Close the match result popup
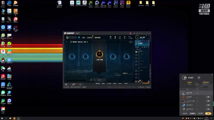Screen dimensions: 214x120 [x=212, y=75]
